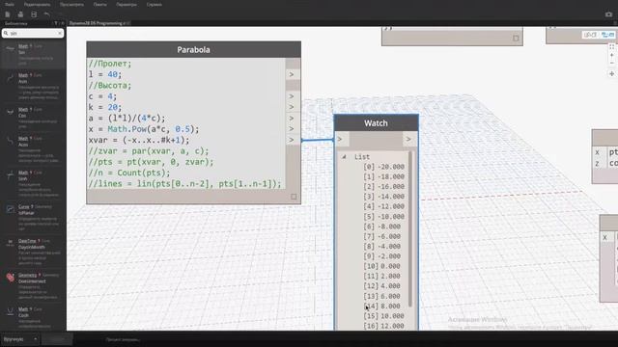Clear the library search text

pos(60,34)
